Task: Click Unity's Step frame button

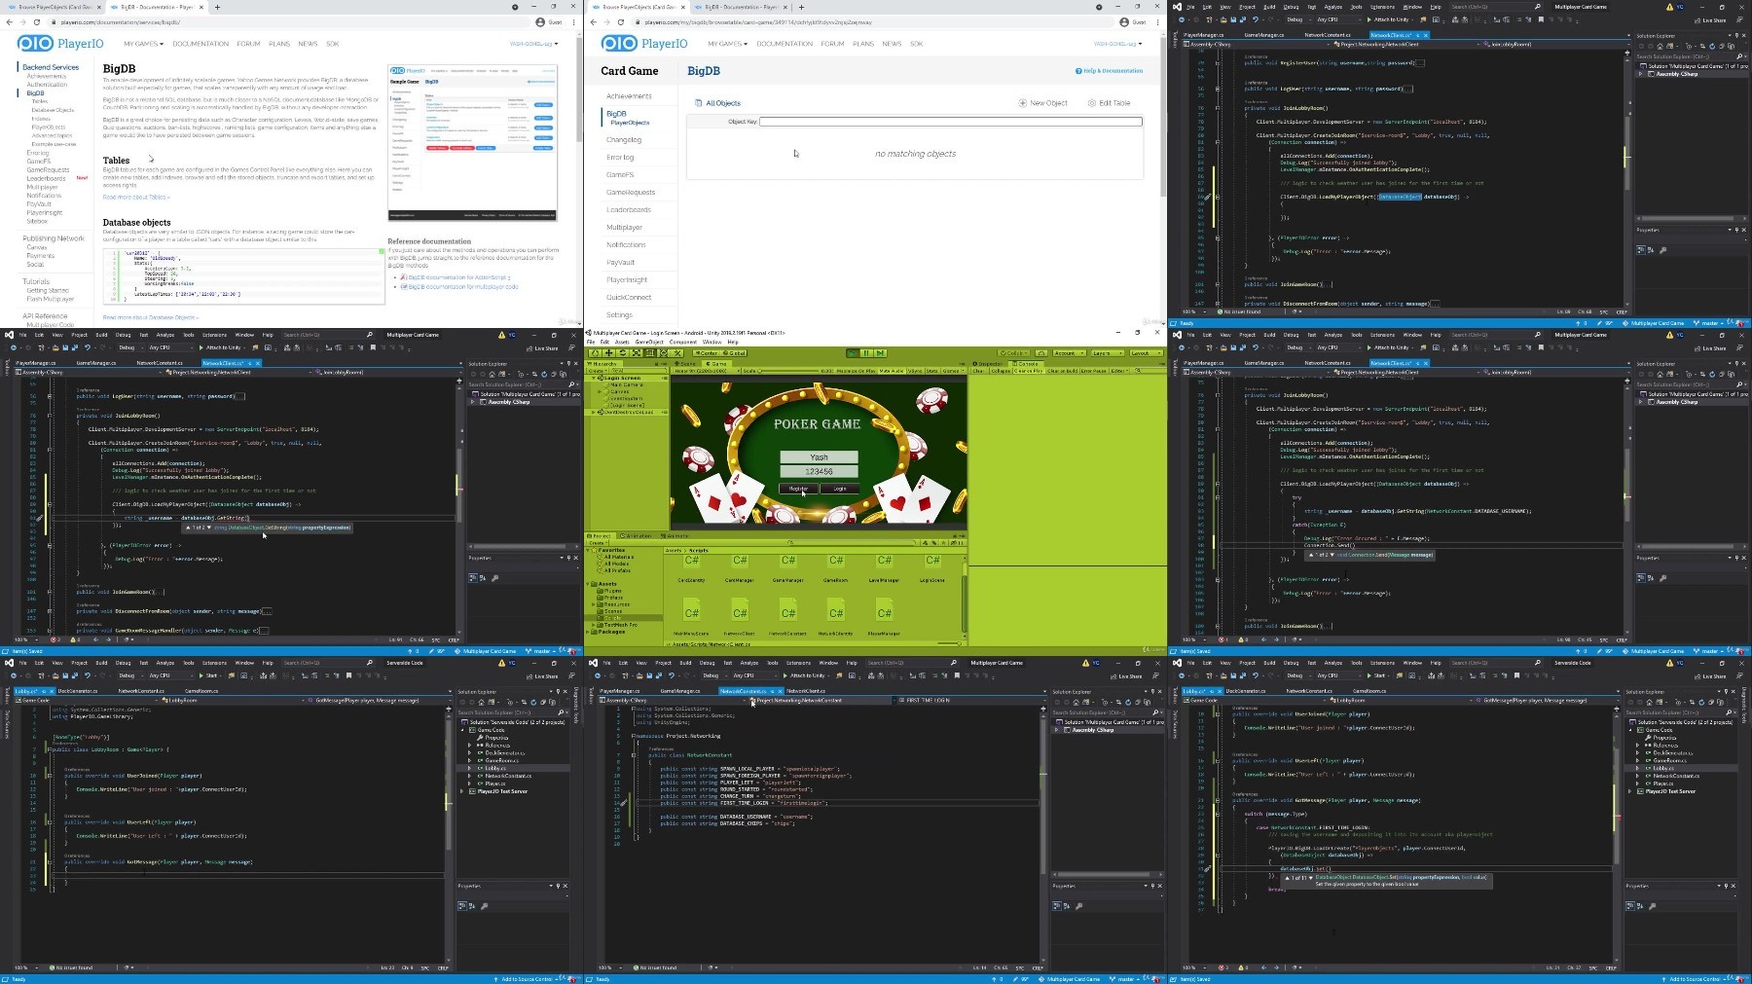Action: [880, 353]
